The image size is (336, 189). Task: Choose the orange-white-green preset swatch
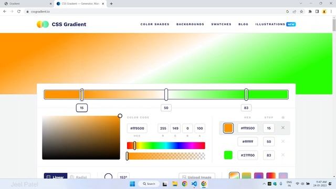pyautogui.click(x=234, y=176)
